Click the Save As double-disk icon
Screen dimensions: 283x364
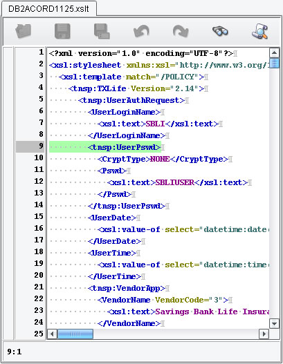pos(102,31)
